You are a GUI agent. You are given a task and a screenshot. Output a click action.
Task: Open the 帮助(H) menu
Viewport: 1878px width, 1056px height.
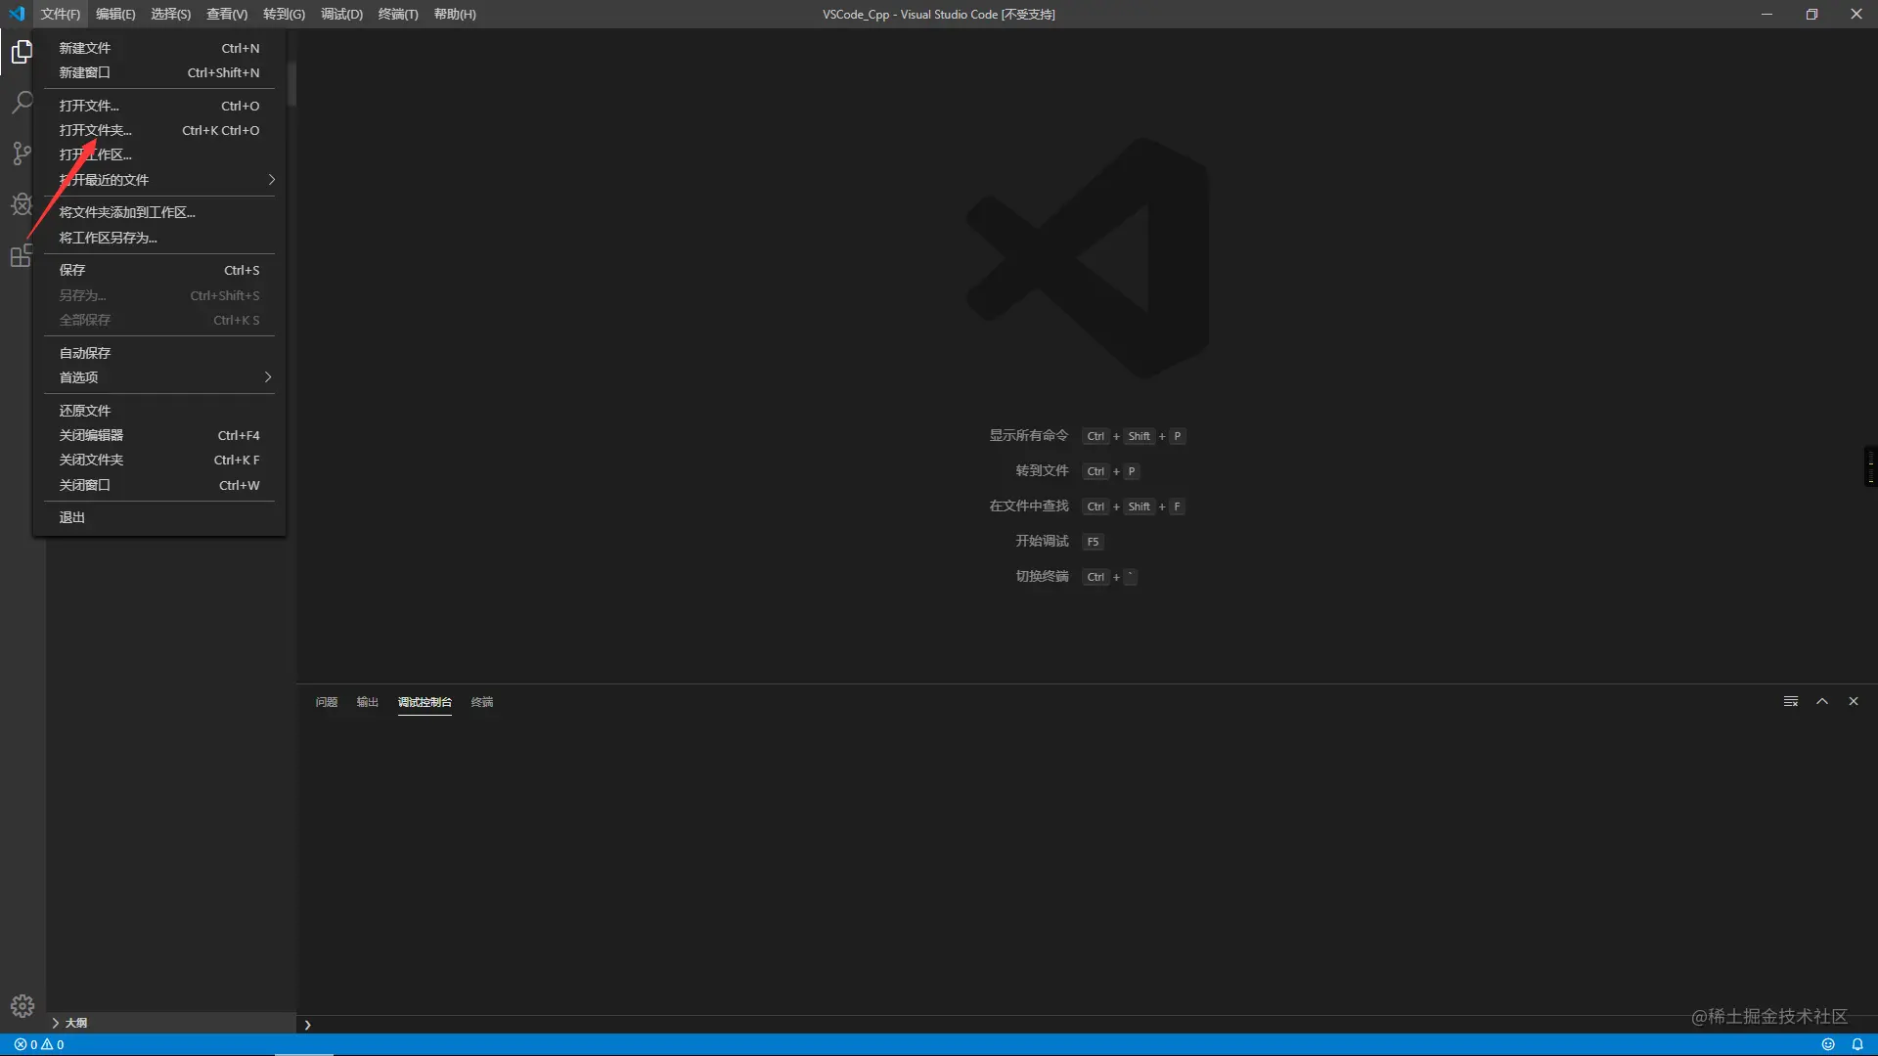pyautogui.click(x=455, y=14)
